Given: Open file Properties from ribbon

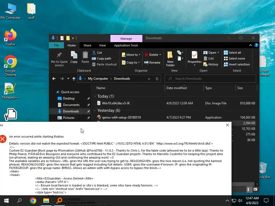Looking at the screenshot, I should point(194,58).
